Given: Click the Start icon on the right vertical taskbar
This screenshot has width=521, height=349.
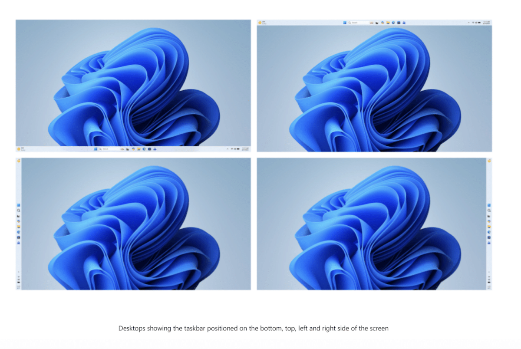Looking at the screenshot, I should (489, 205).
